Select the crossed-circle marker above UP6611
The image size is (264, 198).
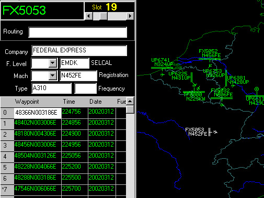[x=257, y=89]
